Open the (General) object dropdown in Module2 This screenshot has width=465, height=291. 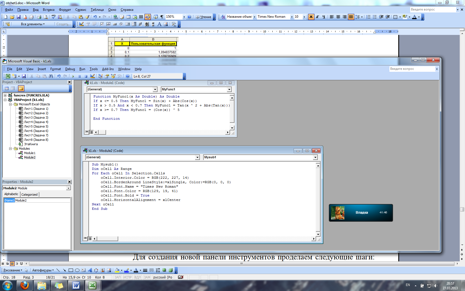(x=197, y=157)
